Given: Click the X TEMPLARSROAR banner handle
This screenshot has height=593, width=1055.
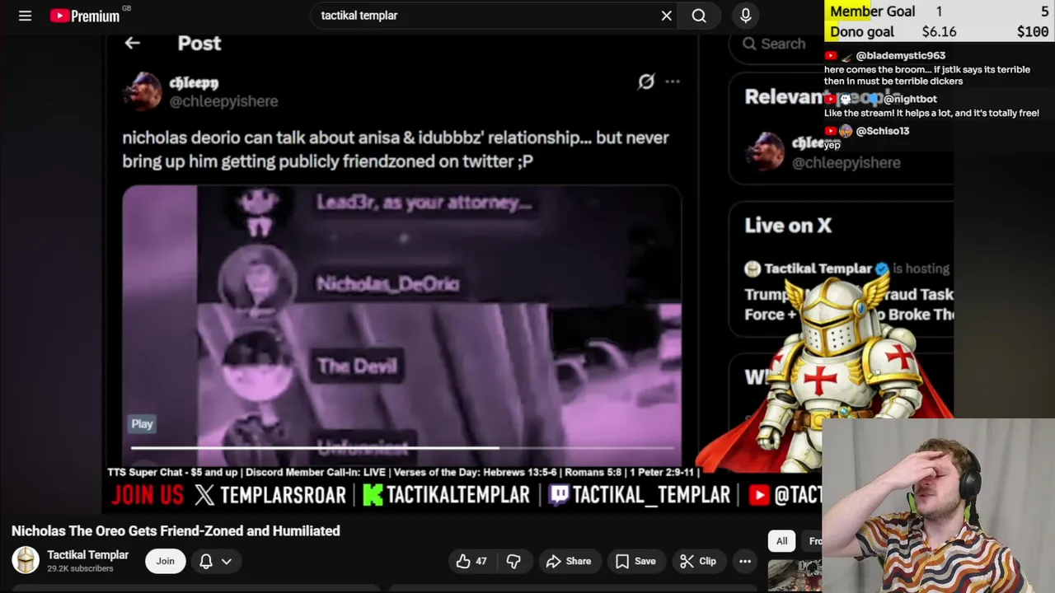Looking at the screenshot, I should (270, 495).
